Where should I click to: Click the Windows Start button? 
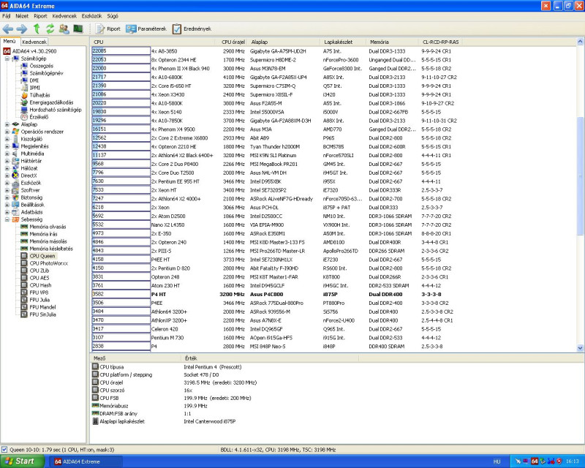[x=23, y=461]
